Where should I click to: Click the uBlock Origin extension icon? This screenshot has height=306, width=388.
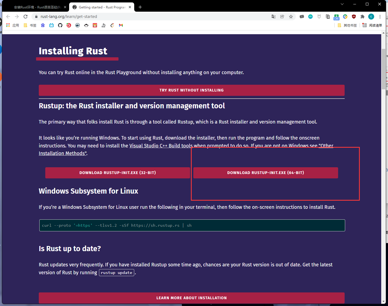pos(354,17)
